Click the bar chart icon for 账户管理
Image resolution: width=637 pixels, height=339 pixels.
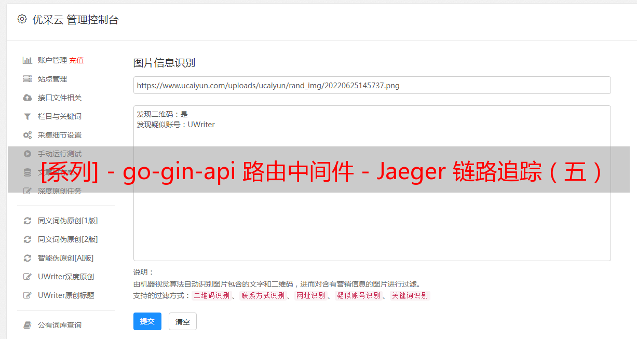click(x=28, y=60)
